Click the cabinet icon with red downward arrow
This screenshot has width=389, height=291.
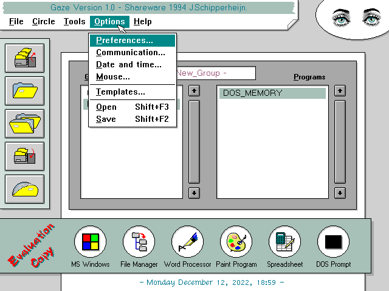coord(24,156)
